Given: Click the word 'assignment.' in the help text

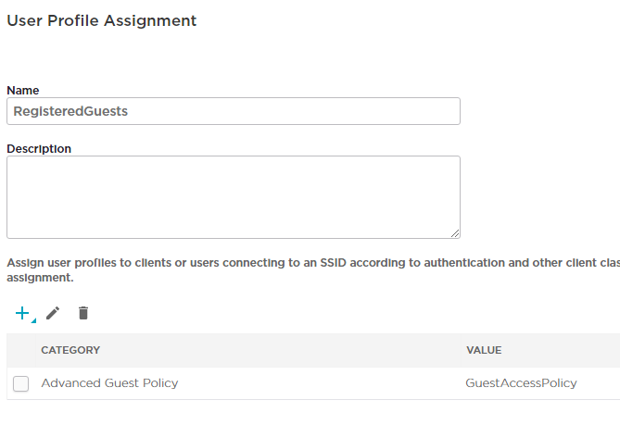Looking at the screenshot, I should [40, 278].
